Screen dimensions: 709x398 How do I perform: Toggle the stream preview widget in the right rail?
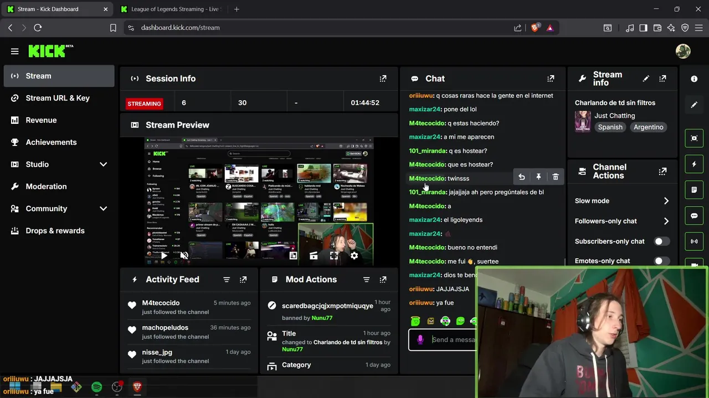click(694, 138)
